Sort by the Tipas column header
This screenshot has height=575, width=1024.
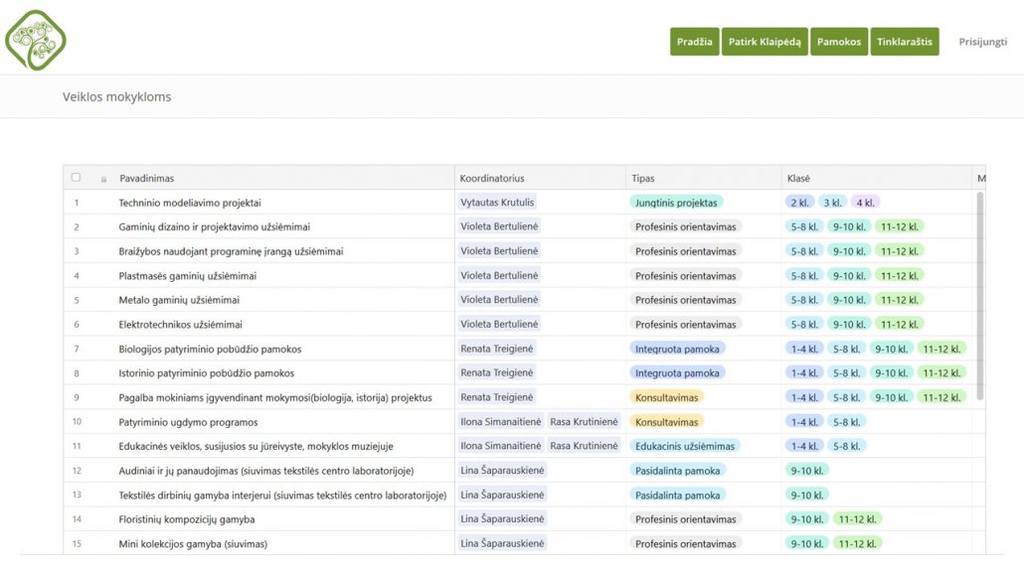[x=642, y=178]
